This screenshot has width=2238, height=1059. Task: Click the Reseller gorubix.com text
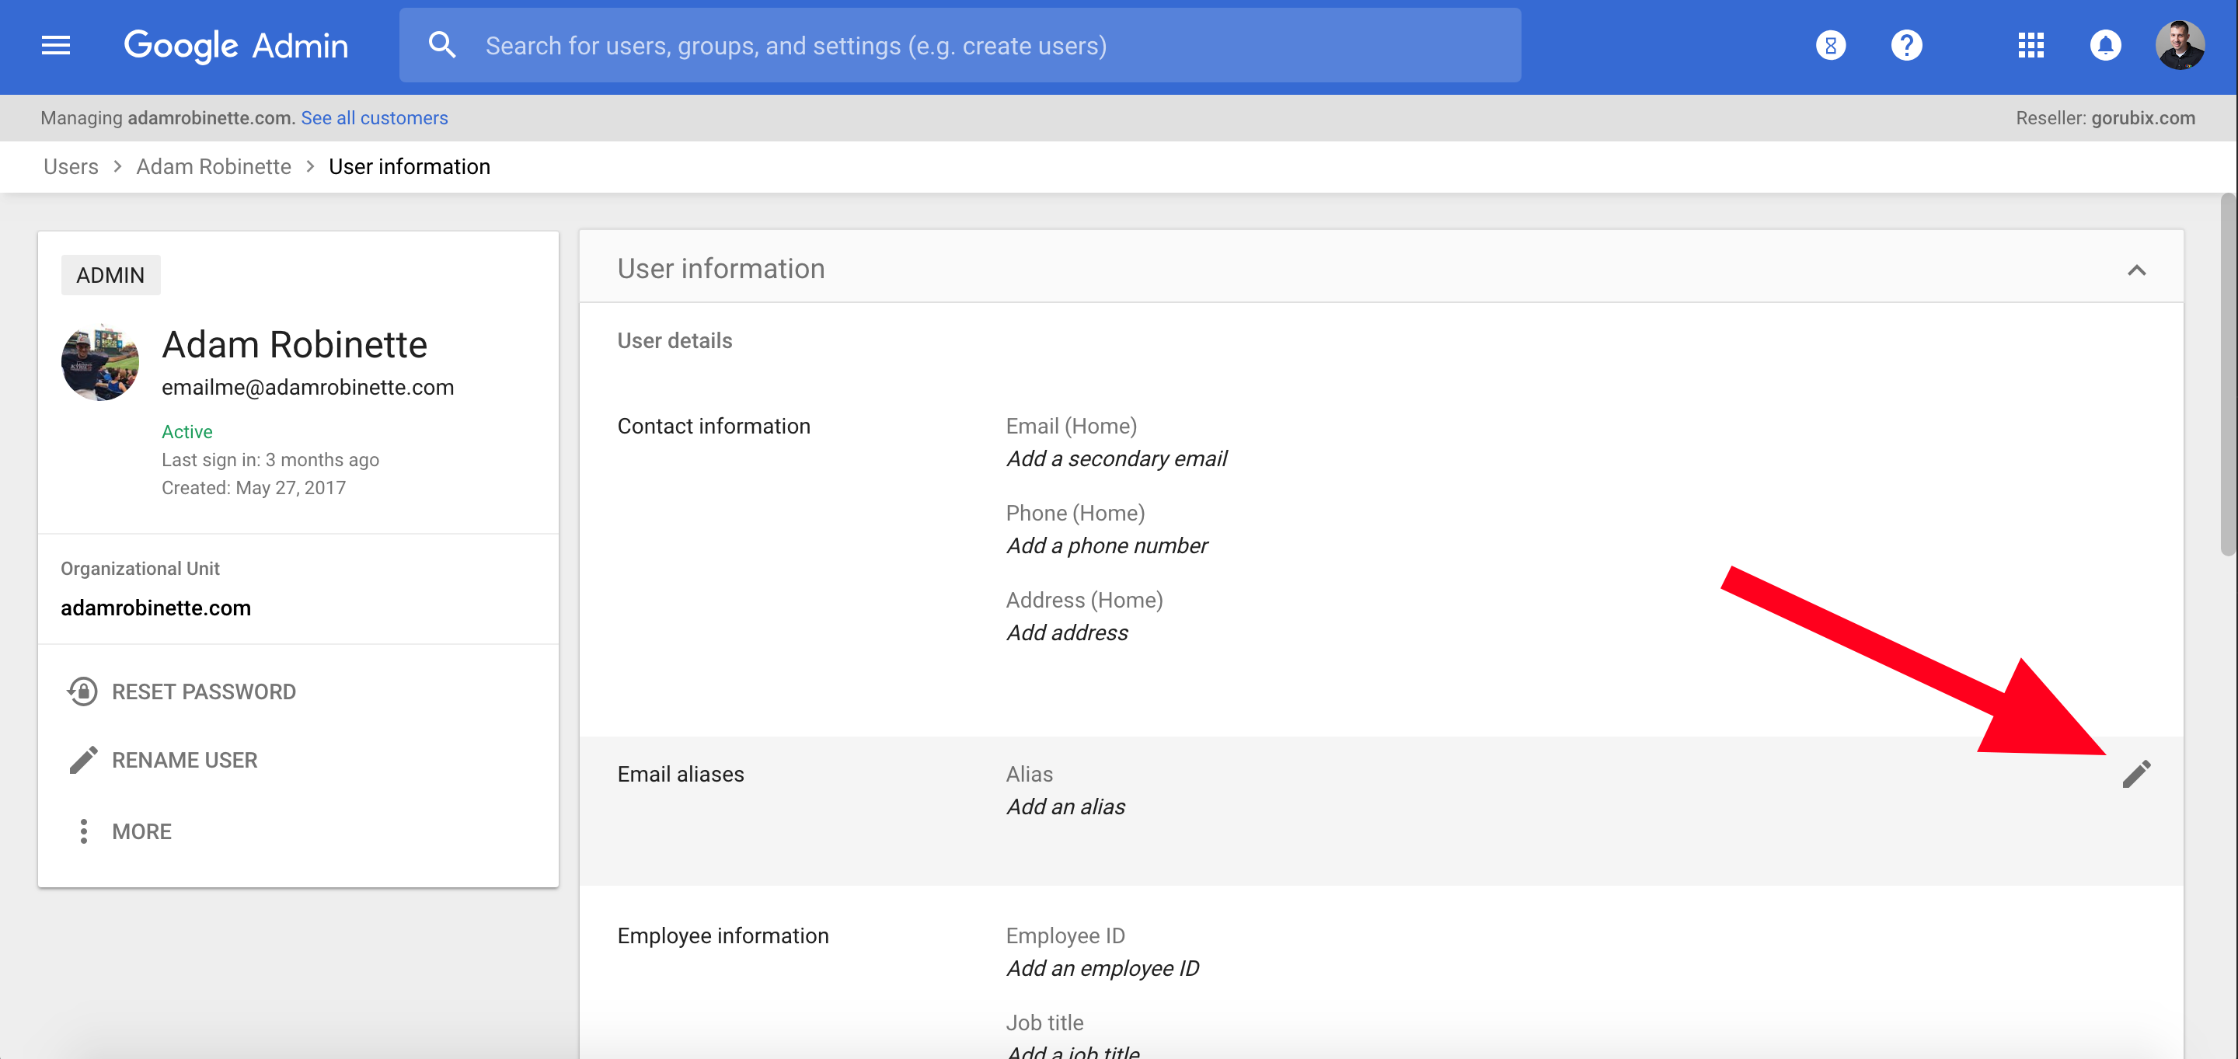(2105, 118)
